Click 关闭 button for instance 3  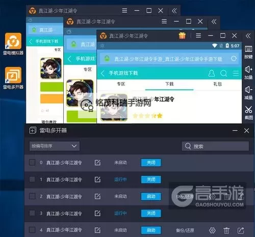point(151,213)
